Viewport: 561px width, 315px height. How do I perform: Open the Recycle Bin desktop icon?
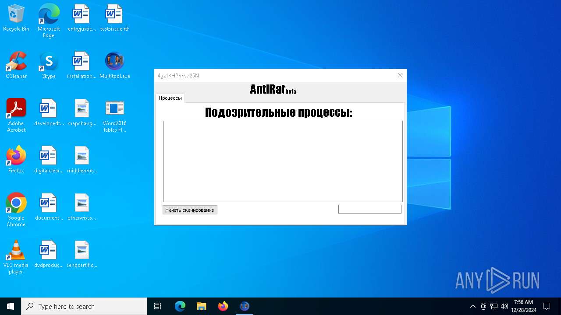[x=16, y=18]
